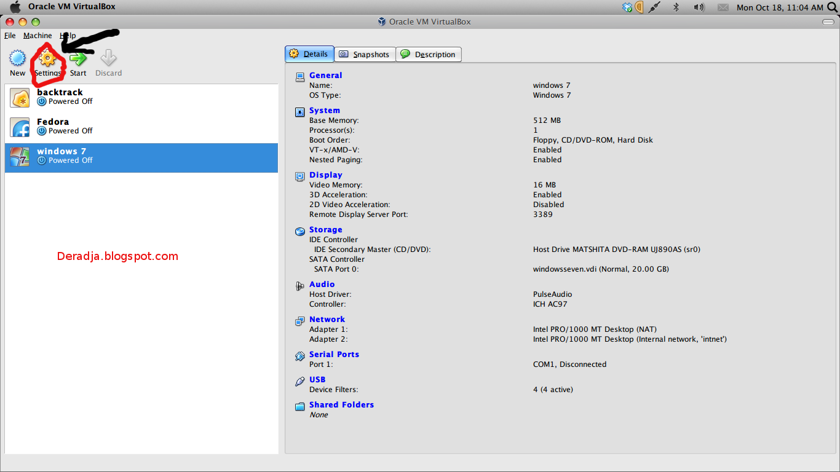Click the folder icon beside Shared Folders
This screenshot has height=472, width=840.
coord(300,406)
